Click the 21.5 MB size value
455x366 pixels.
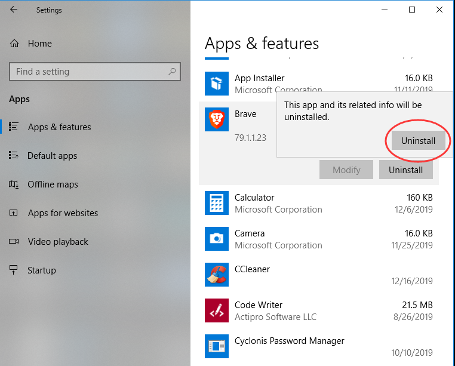[x=417, y=305]
